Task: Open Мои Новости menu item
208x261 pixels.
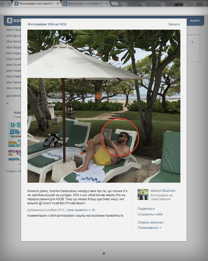Action: [13, 70]
